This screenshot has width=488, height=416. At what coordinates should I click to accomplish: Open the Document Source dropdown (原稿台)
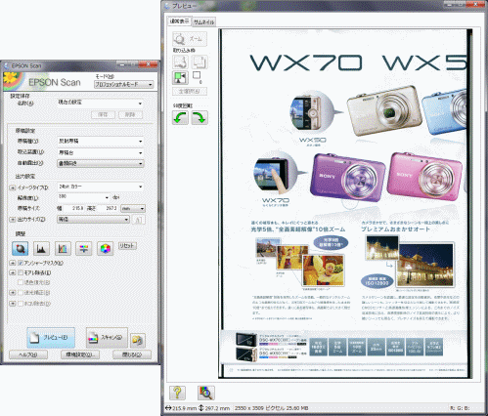coord(101,152)
